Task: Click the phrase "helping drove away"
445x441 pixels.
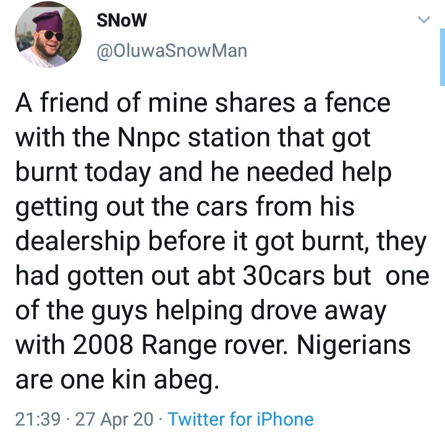Action: point(271,311)
